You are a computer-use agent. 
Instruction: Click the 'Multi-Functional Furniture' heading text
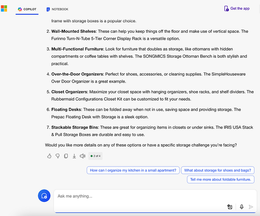pyautogui.click(x=77, y=49)
